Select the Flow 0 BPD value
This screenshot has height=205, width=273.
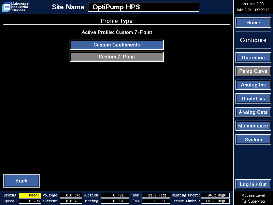pos(156,201)
